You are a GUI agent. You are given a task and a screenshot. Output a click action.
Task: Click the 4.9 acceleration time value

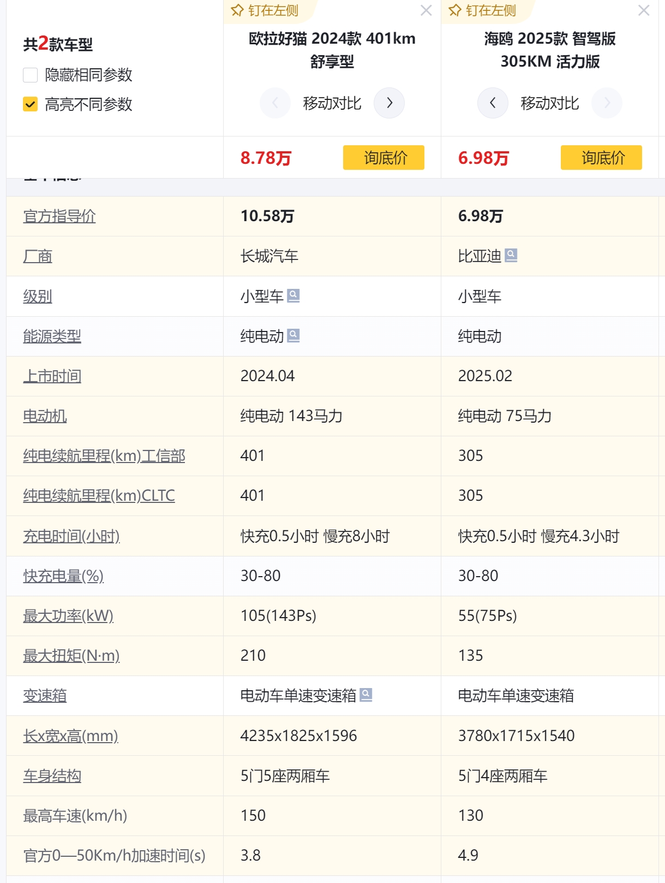click(468, 856)
